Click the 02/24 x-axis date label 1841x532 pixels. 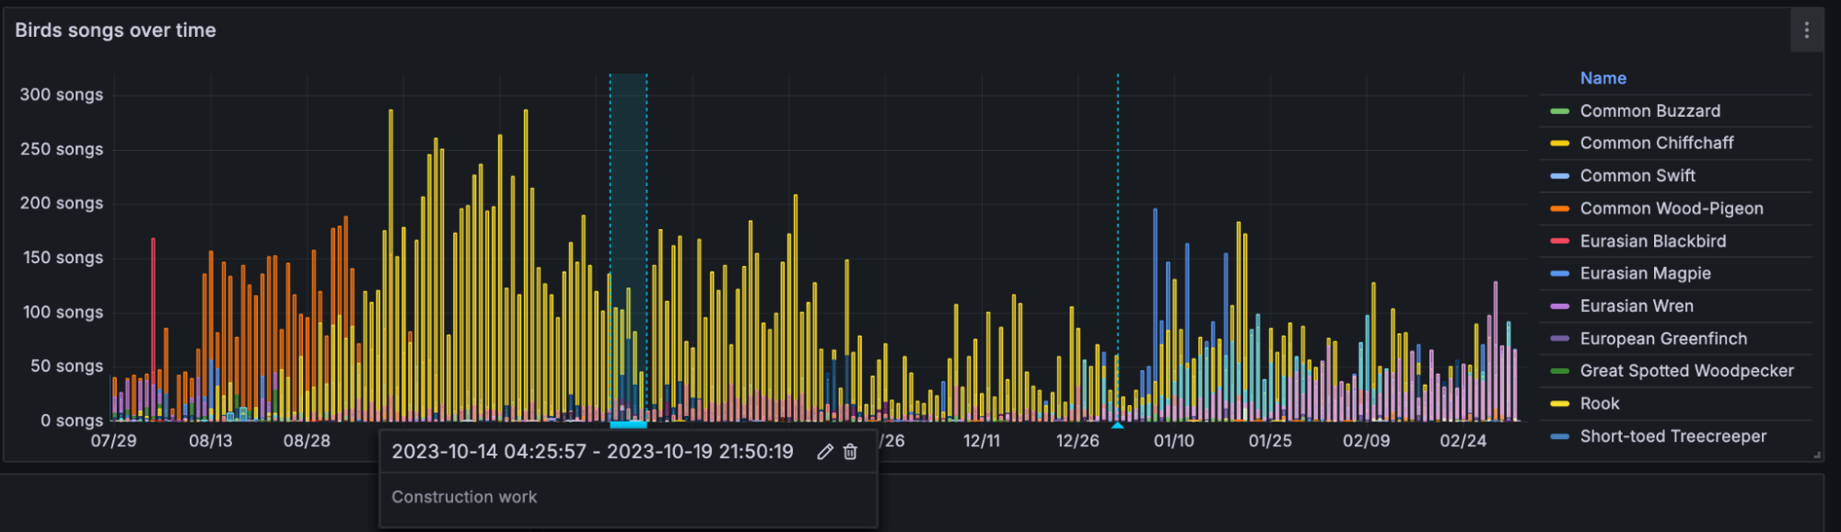[x=1463, y=441]
